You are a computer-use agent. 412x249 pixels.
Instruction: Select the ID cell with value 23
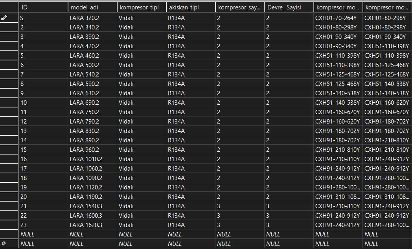click(43, 225)
